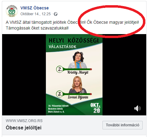
Task: Open the VMSZ Óbecse page name link
Action: tap(35, 8)
